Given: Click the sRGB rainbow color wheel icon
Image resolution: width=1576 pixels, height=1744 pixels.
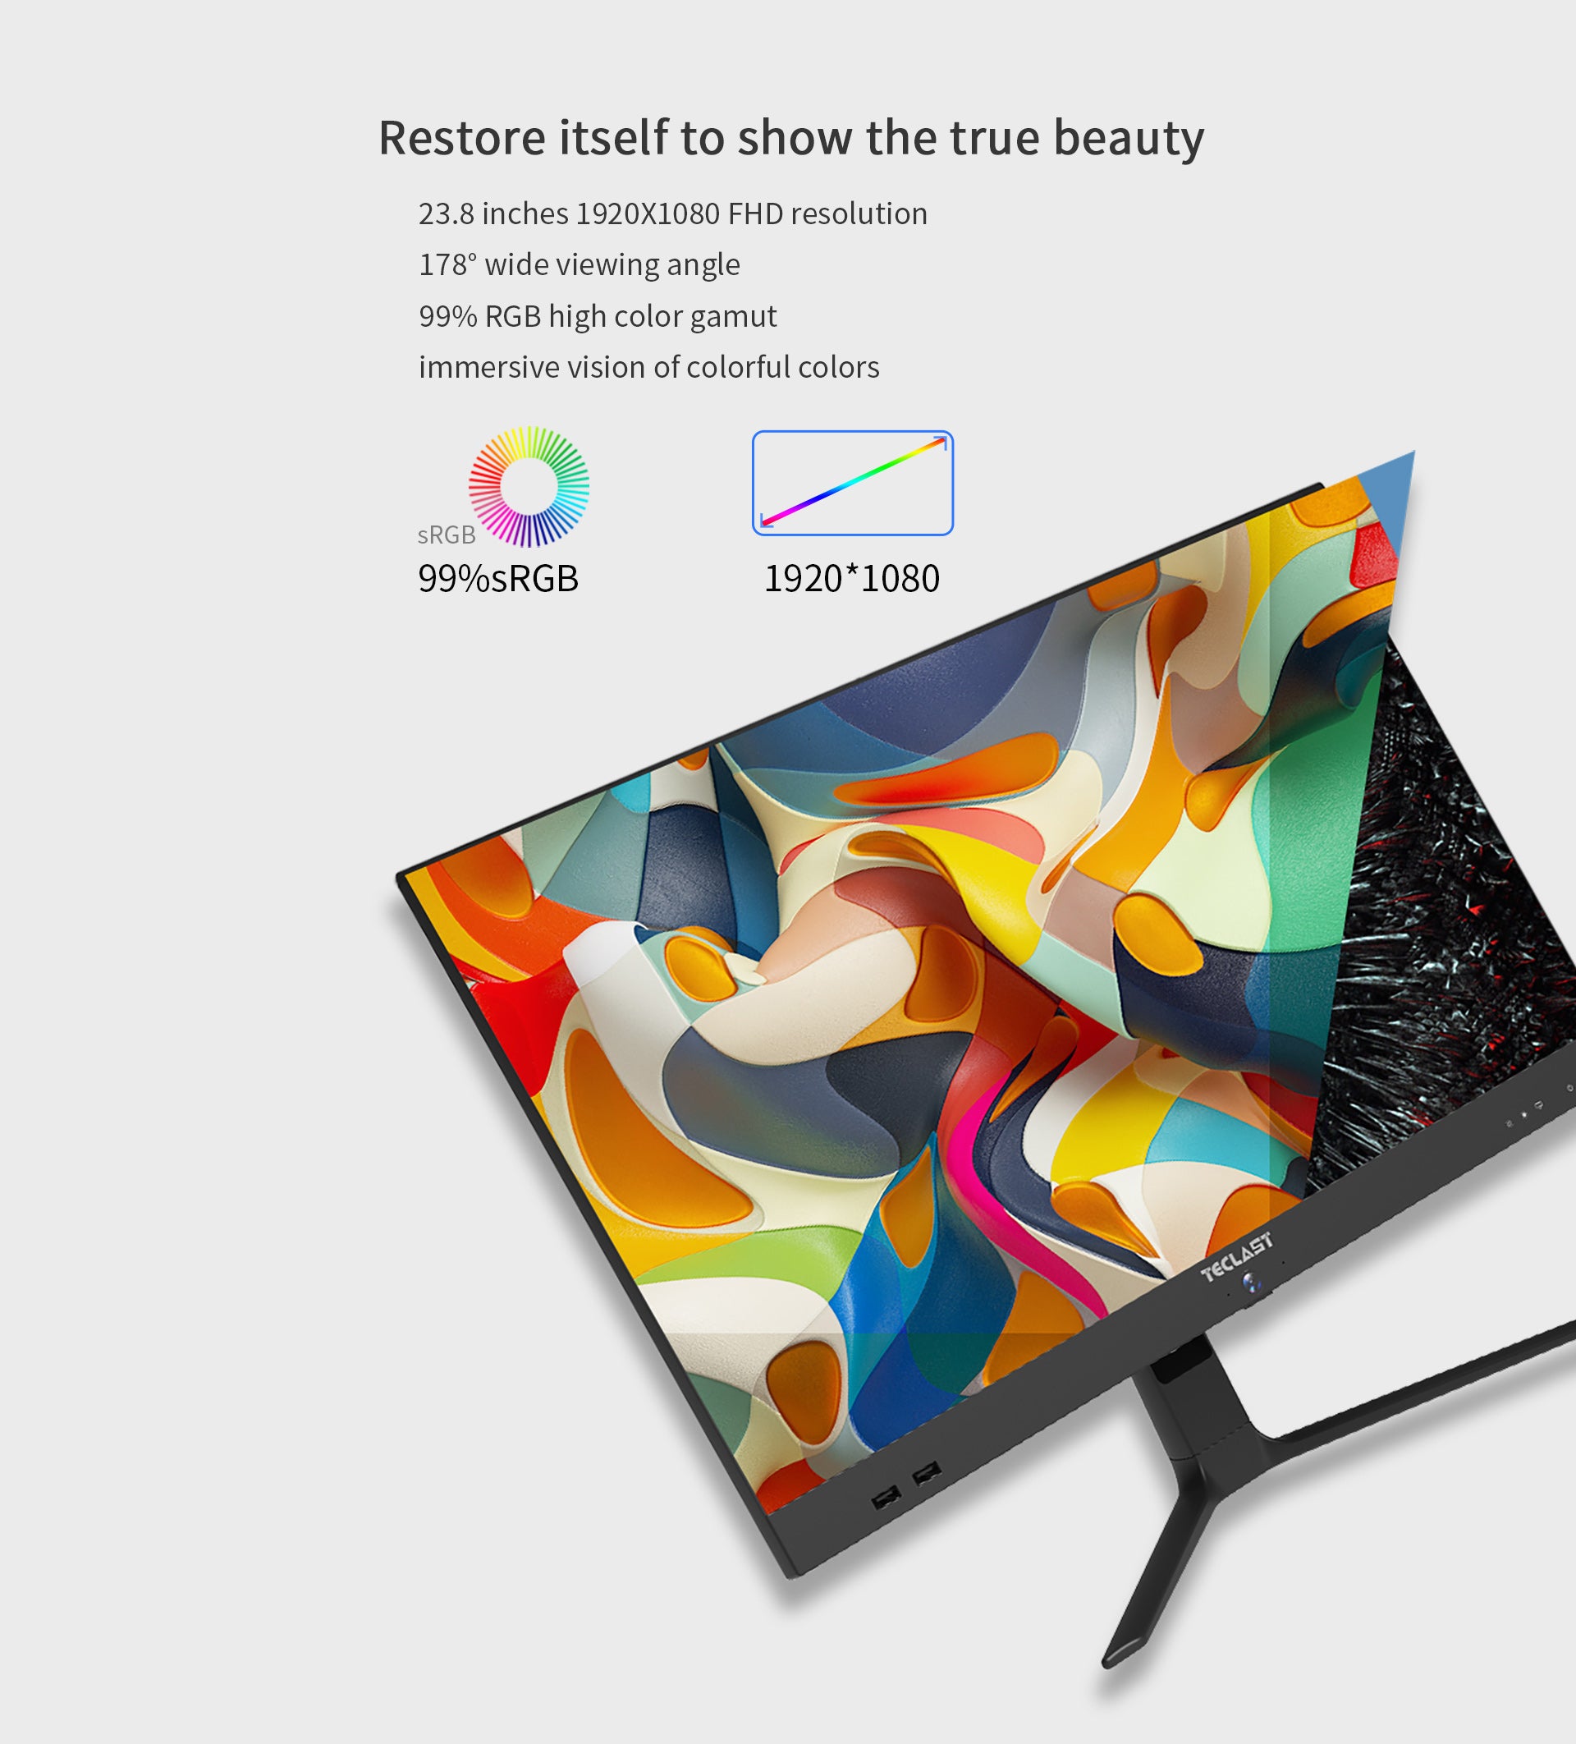Looking at the screenshot, I should click(x=529, y=486).
